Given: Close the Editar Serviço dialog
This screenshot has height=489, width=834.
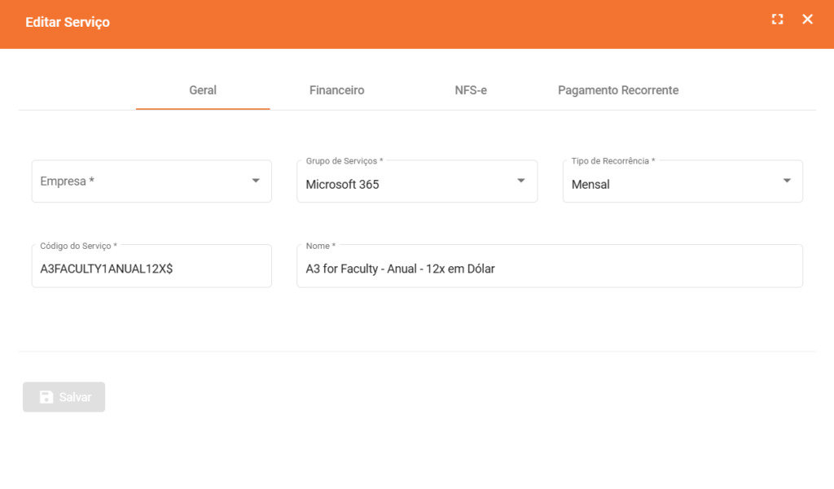Looking at the screenshot, I should pyautogui.click(x=807, y=20).
